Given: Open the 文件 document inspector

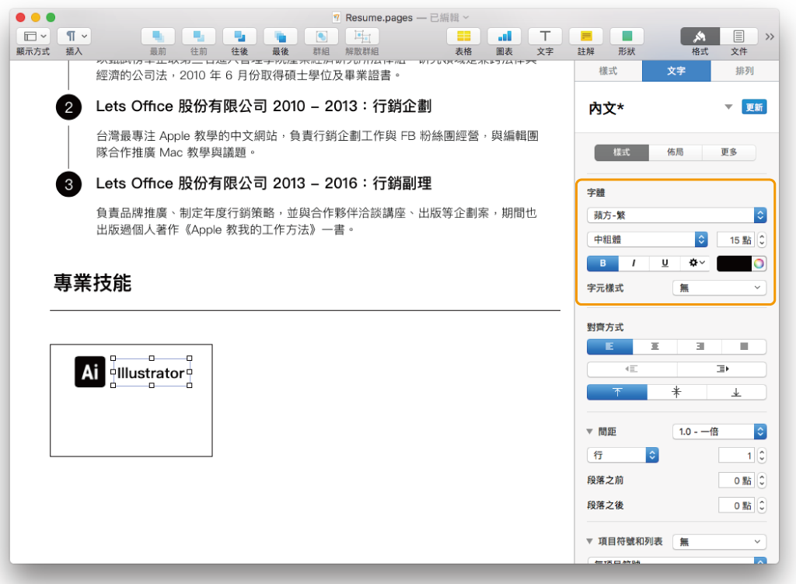Looking at the screenshot, I should coord(738,37).
